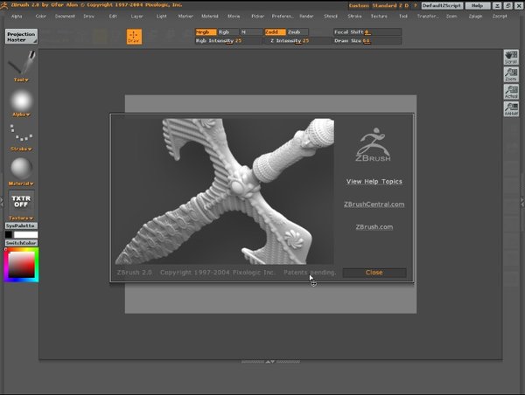Screen dimensions: 525x395
Task: Click the dotted Stroke icon
Action: 22,132
